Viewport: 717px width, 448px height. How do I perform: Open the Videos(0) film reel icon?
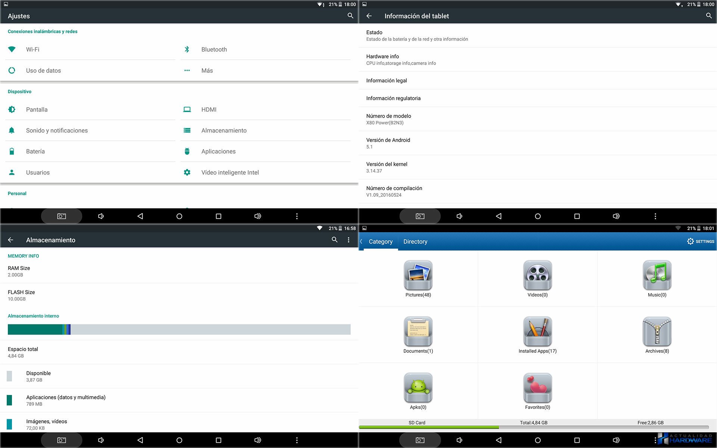pos(537,276)
